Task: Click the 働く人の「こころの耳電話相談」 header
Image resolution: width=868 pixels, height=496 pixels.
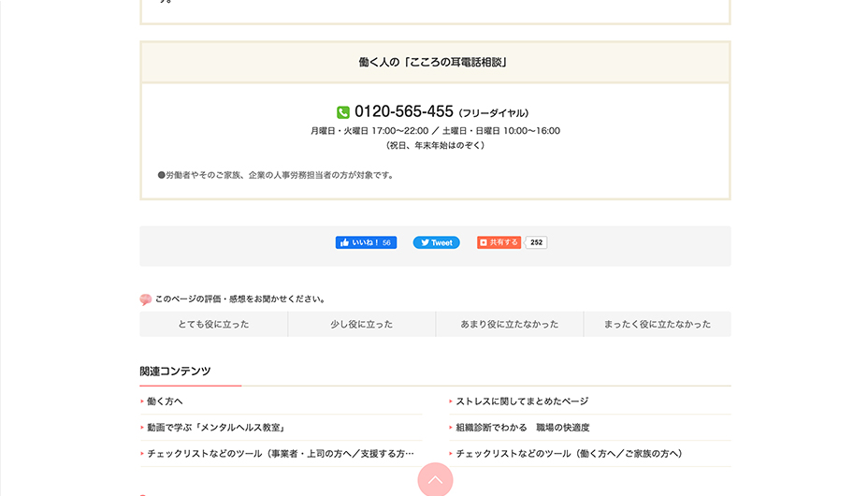Action: 434,63
